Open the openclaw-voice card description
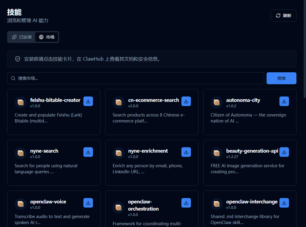The height and width of the screenshot is (227, 306). (52, 219)
